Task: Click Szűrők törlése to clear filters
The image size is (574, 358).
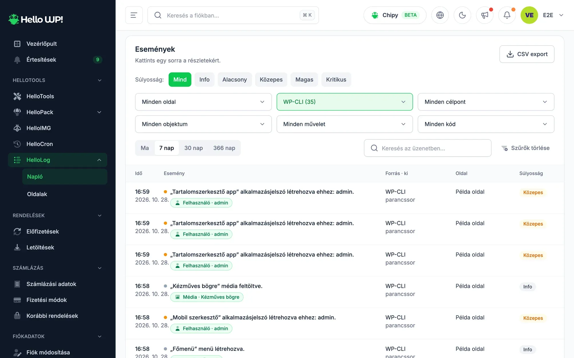Action: pyautogui.click(x=525, y=148)
